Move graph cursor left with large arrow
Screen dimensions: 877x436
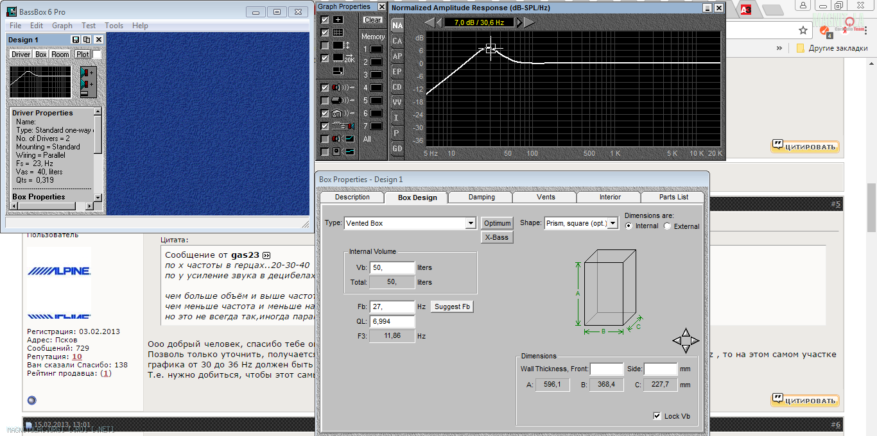[429, 22]
